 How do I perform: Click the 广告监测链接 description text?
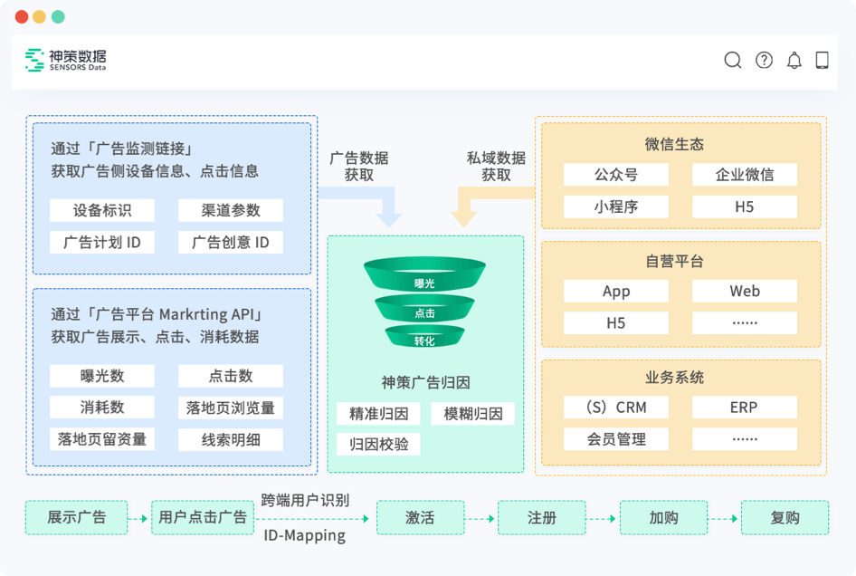coord(155,159)
